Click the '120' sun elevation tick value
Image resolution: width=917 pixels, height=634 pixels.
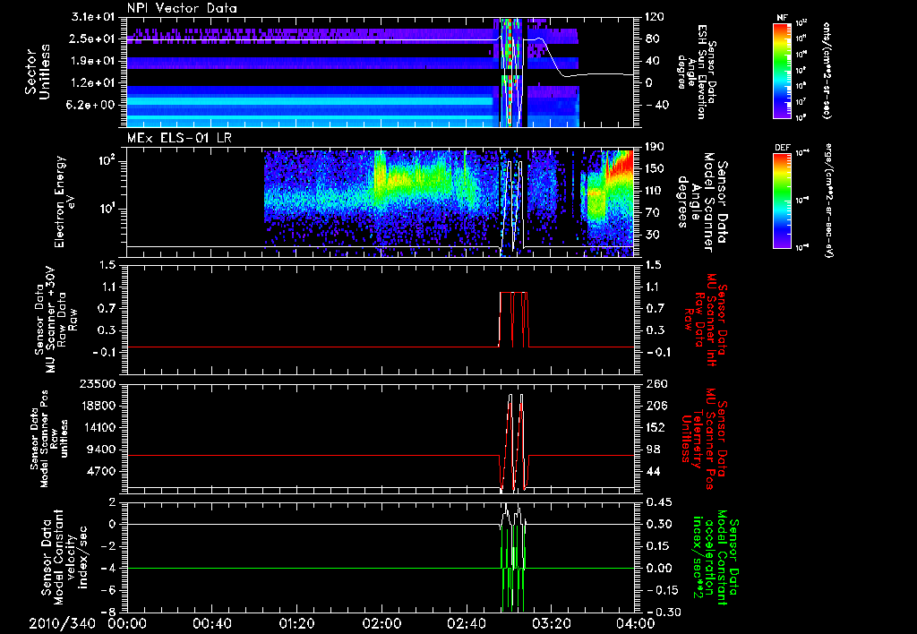pos(655,17)
